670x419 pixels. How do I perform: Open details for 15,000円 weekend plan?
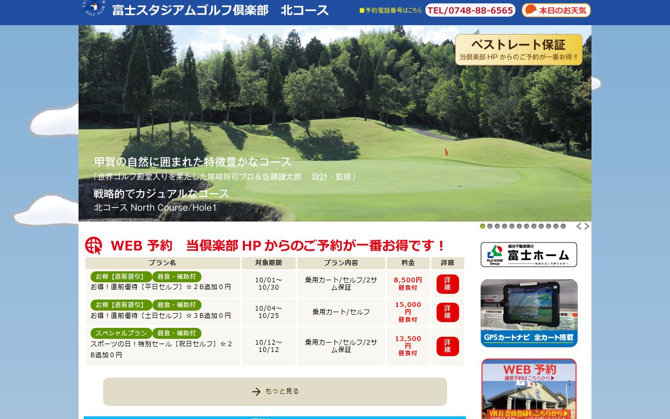pos(448,312)
